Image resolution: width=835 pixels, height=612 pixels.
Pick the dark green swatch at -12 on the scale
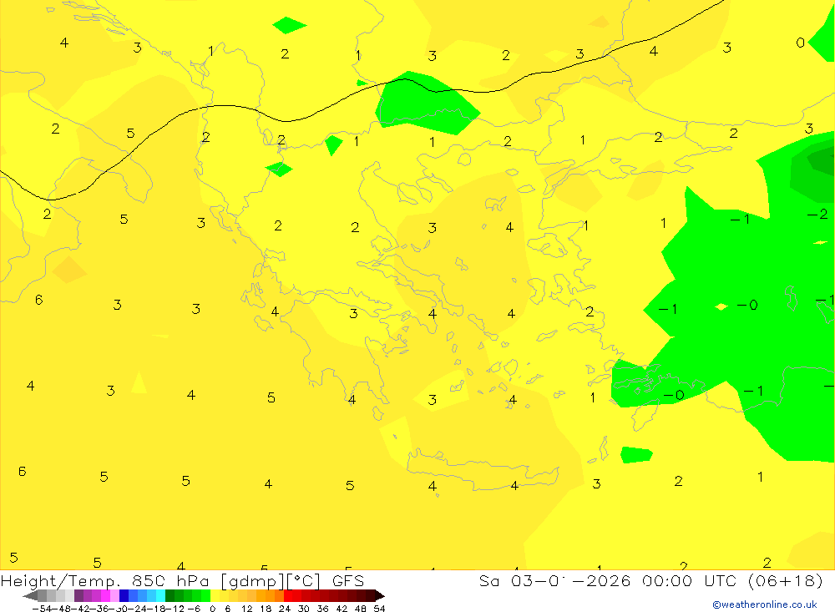[170, 596]
